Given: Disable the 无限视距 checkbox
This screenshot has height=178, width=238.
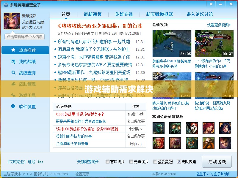Looking at the screenshot, I should (179, 162).
